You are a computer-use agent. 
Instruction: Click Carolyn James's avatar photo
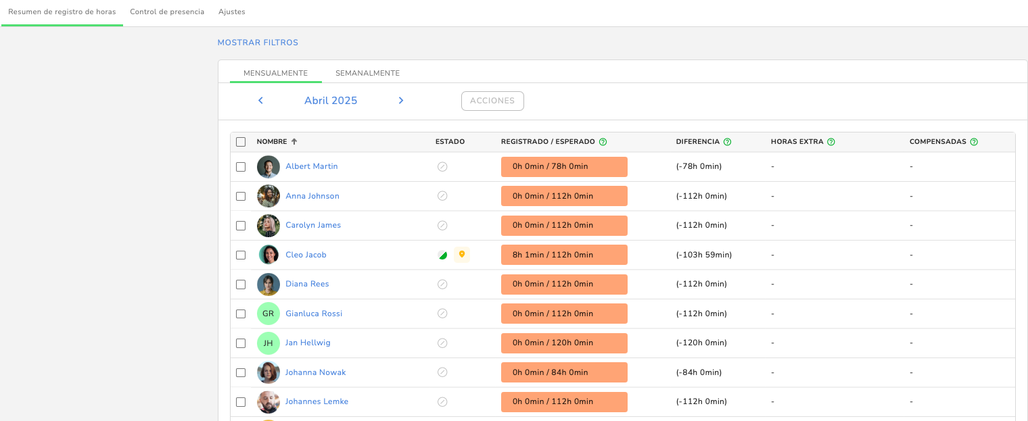click(268, 226)
